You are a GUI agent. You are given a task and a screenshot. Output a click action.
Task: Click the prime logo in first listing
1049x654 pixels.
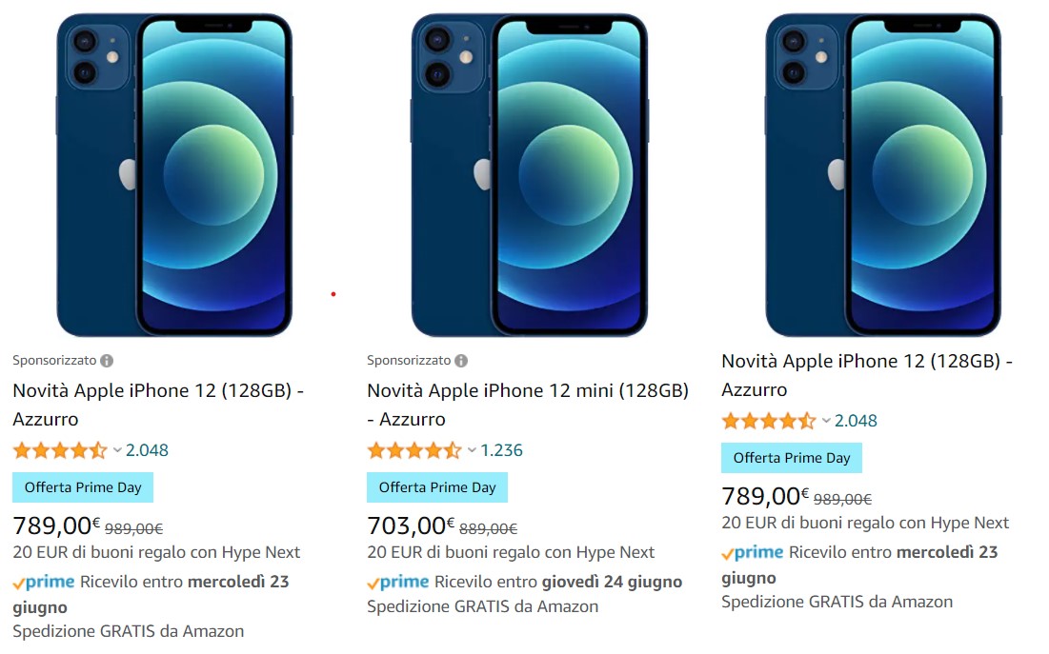coord(44,583)
